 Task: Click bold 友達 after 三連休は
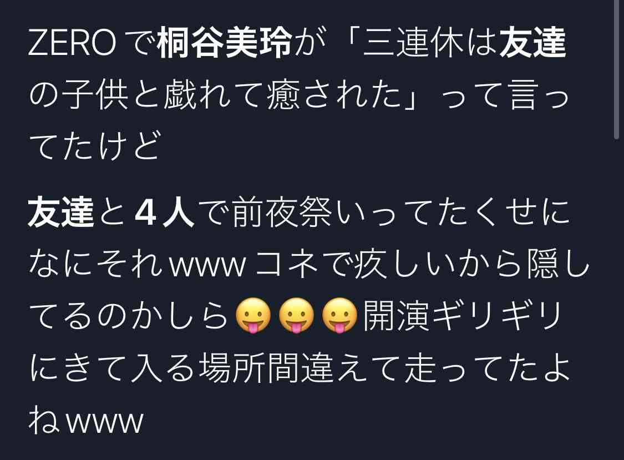532,42
